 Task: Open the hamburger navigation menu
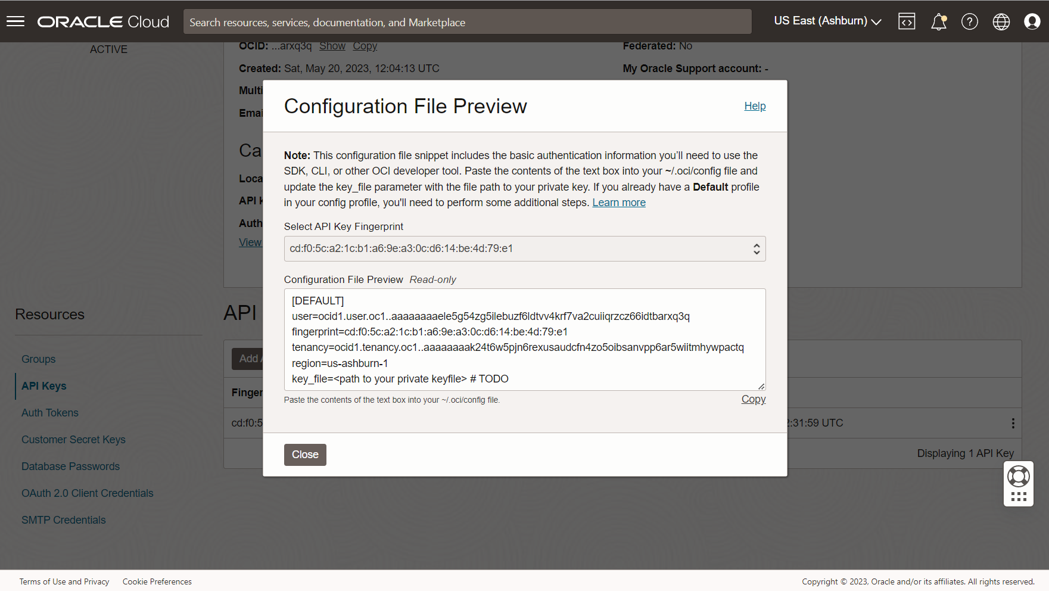tap(15, 21)
